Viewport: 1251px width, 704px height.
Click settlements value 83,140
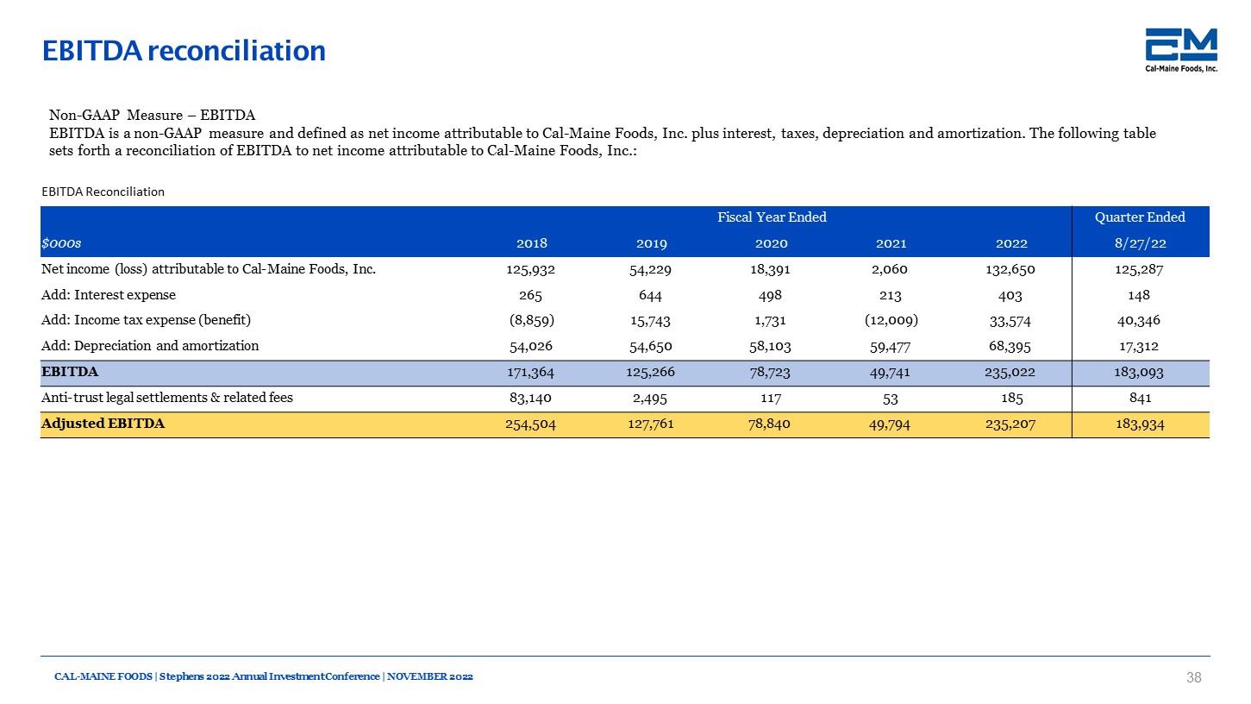click(x=531, y=399)
